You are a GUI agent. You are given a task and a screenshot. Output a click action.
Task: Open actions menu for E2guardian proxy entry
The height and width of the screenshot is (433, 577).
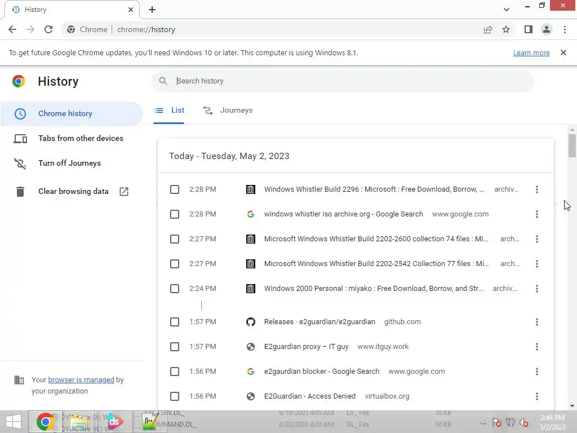coord(537,347)
